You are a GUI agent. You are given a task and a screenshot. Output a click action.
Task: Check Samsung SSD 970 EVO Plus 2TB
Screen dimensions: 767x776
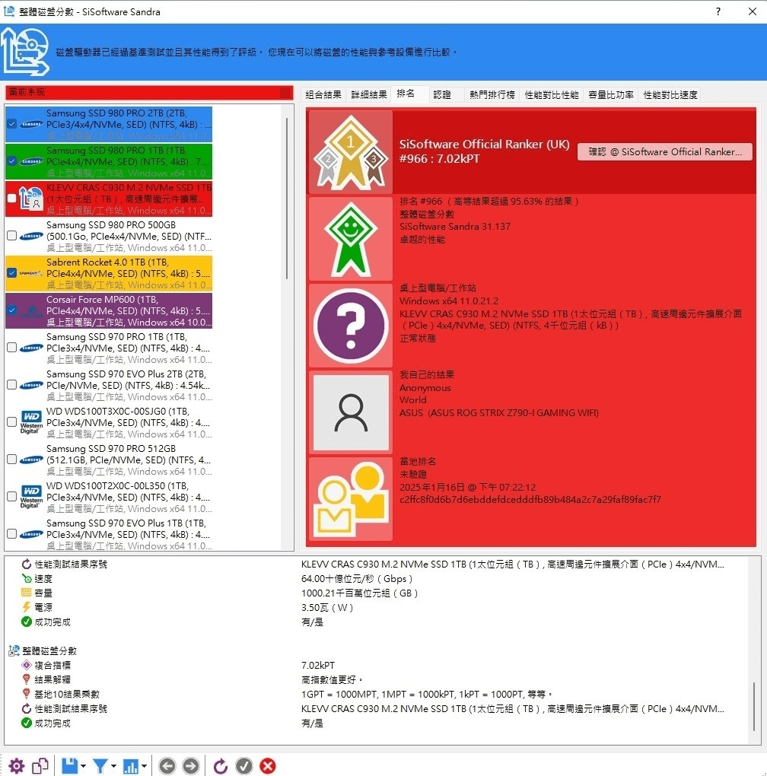click(12, 384)
